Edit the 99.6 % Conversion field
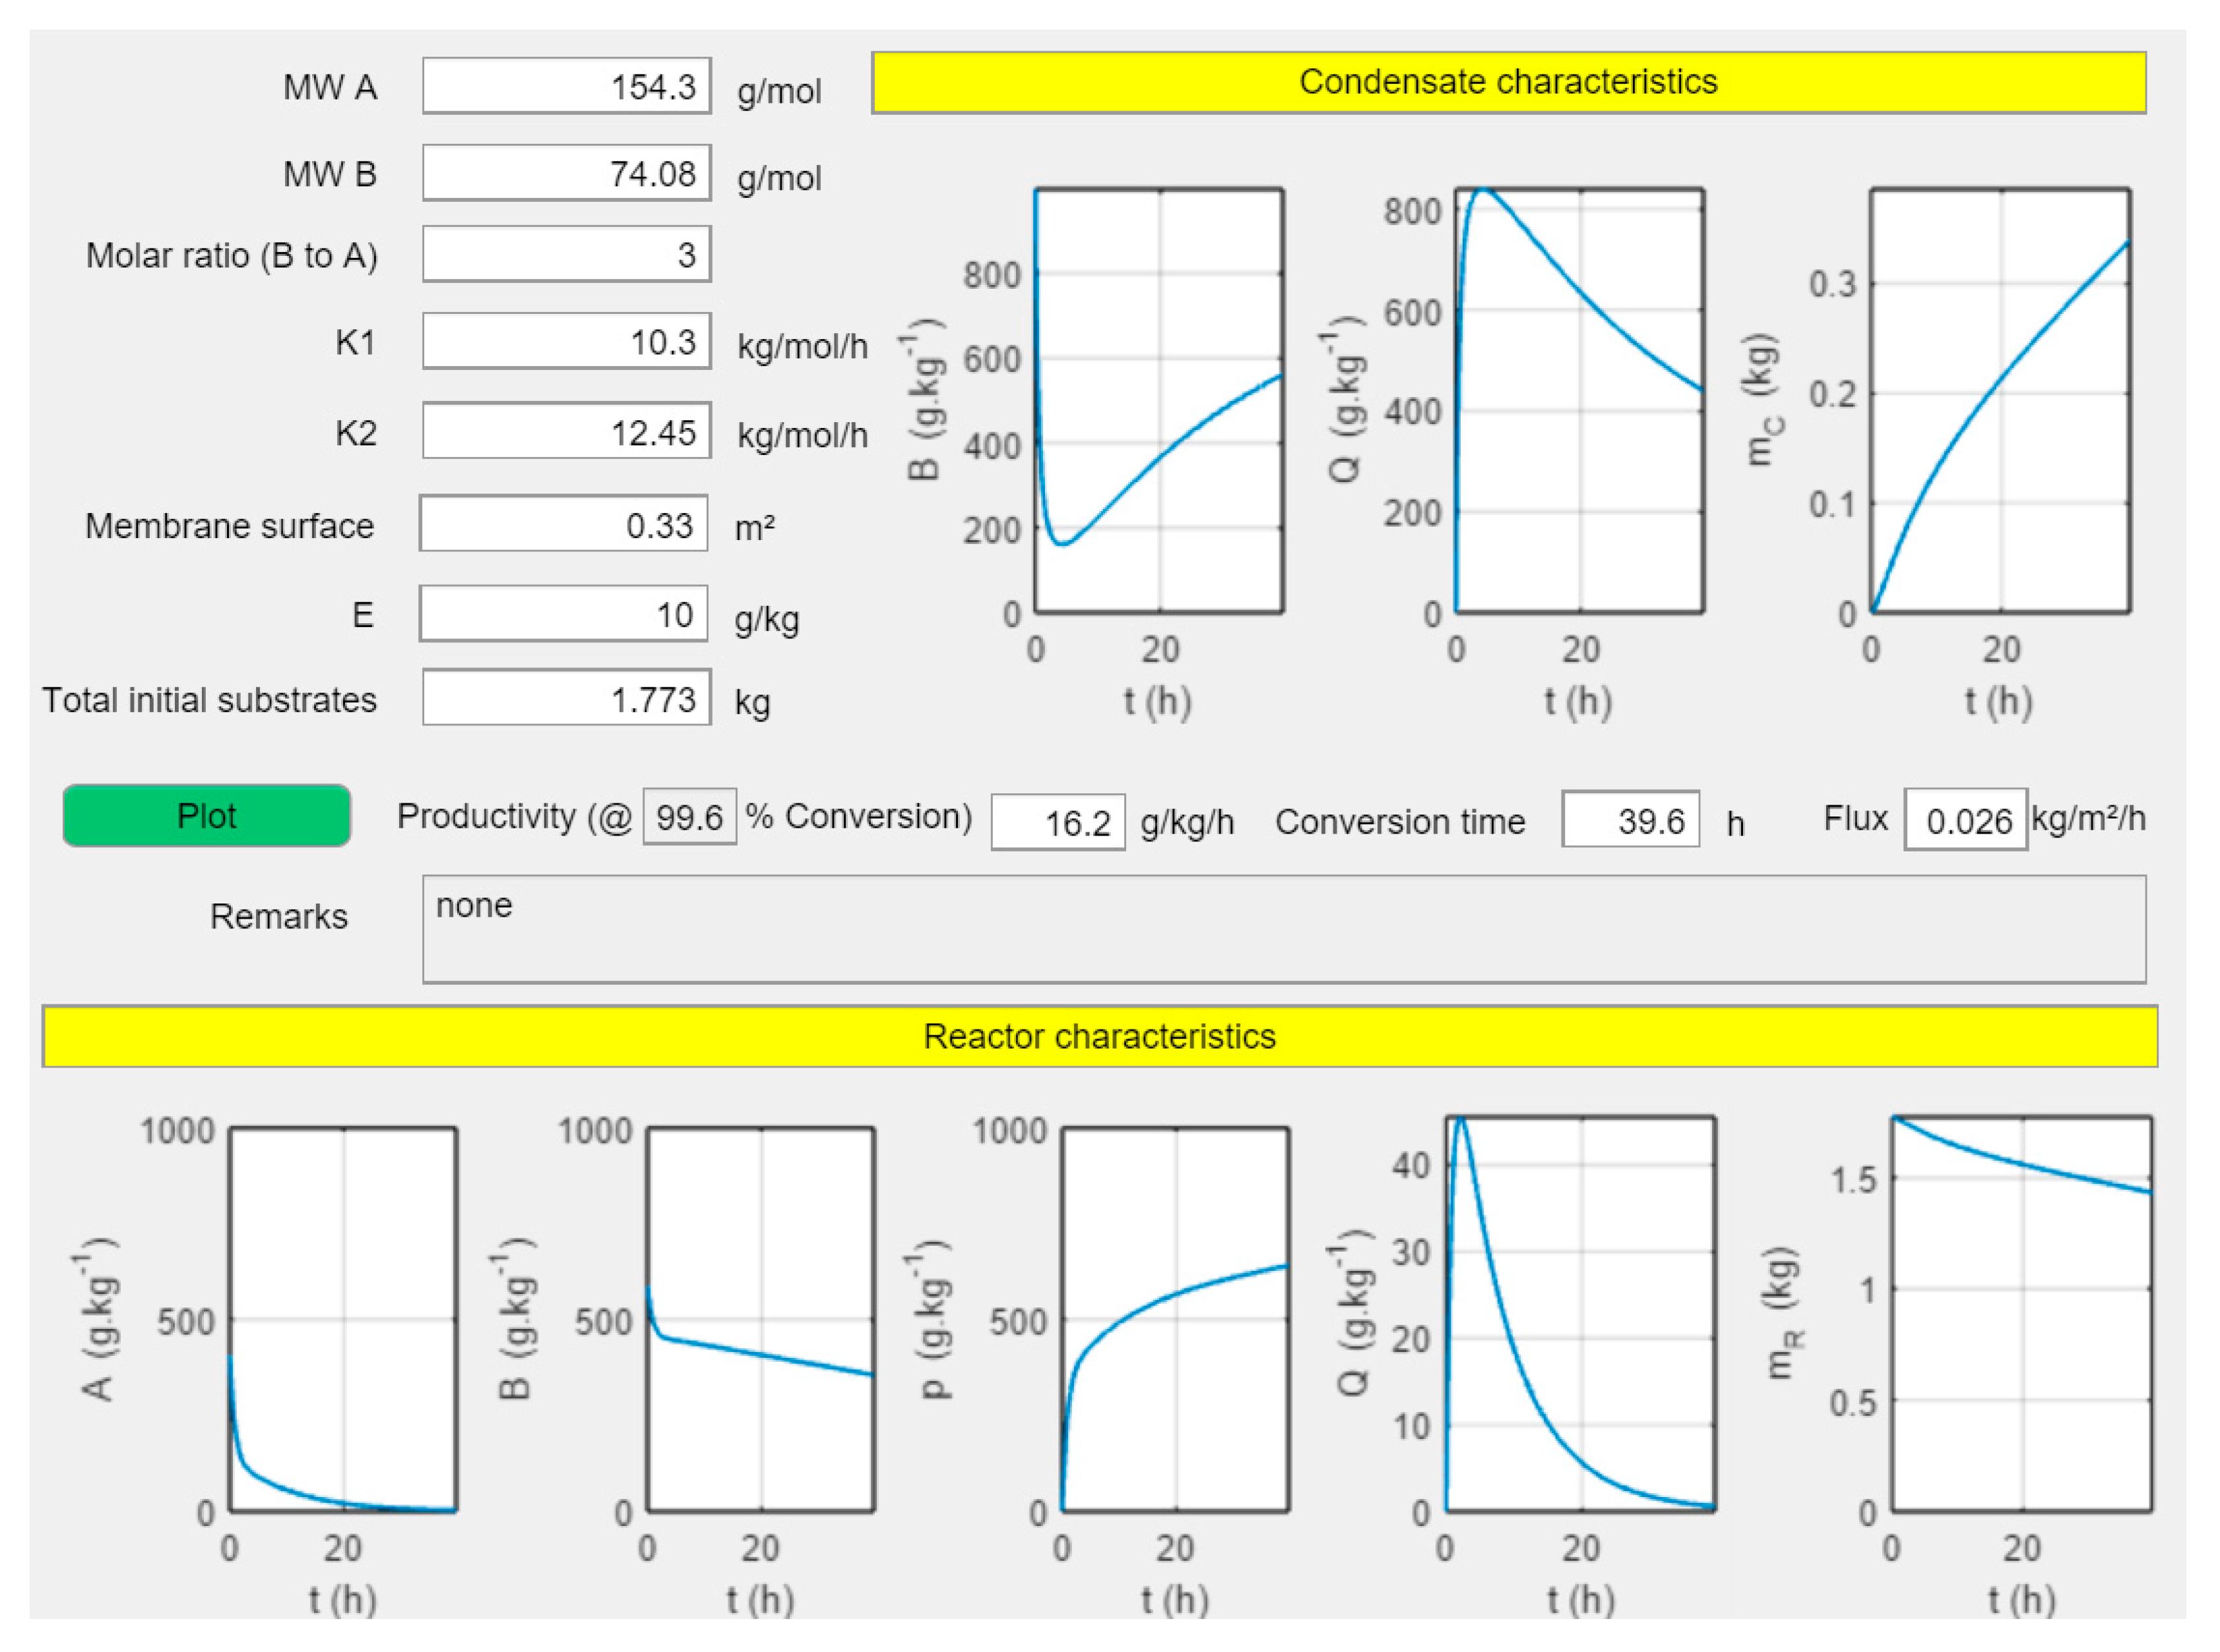Screen dimensions: 2220x1652 click(689, 817)
